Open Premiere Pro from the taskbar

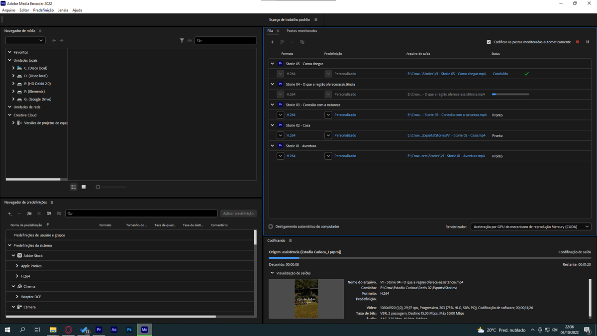(99, 330)
